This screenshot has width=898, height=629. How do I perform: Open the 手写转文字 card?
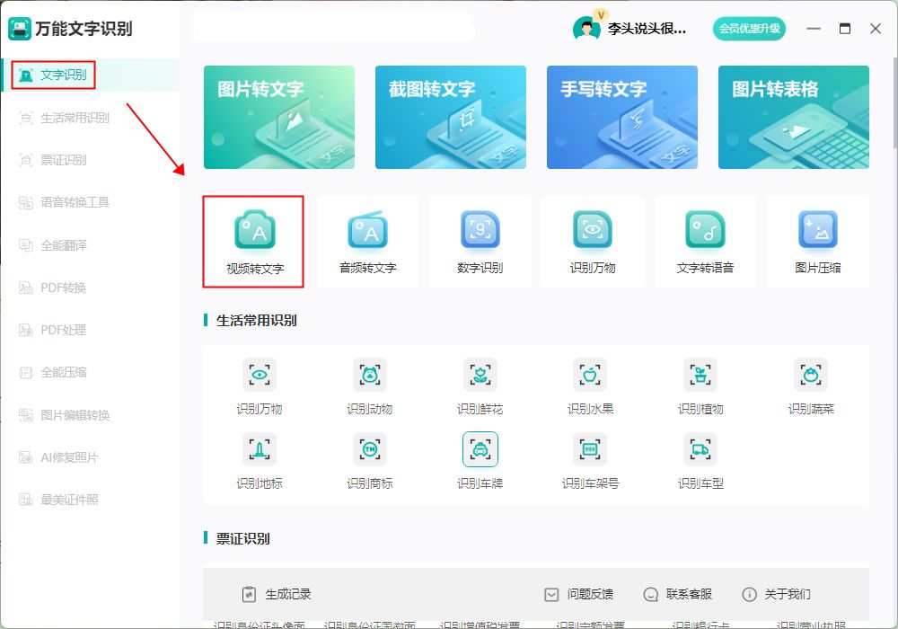(622, 117)
